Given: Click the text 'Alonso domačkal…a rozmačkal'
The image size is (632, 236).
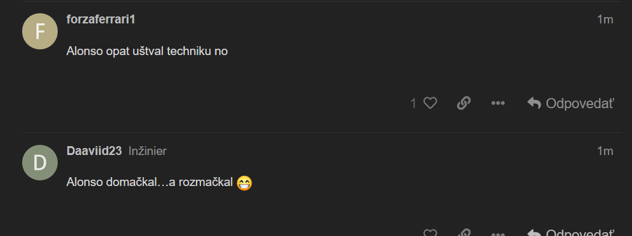Looking at the screenshot, I should click(150, 182).
